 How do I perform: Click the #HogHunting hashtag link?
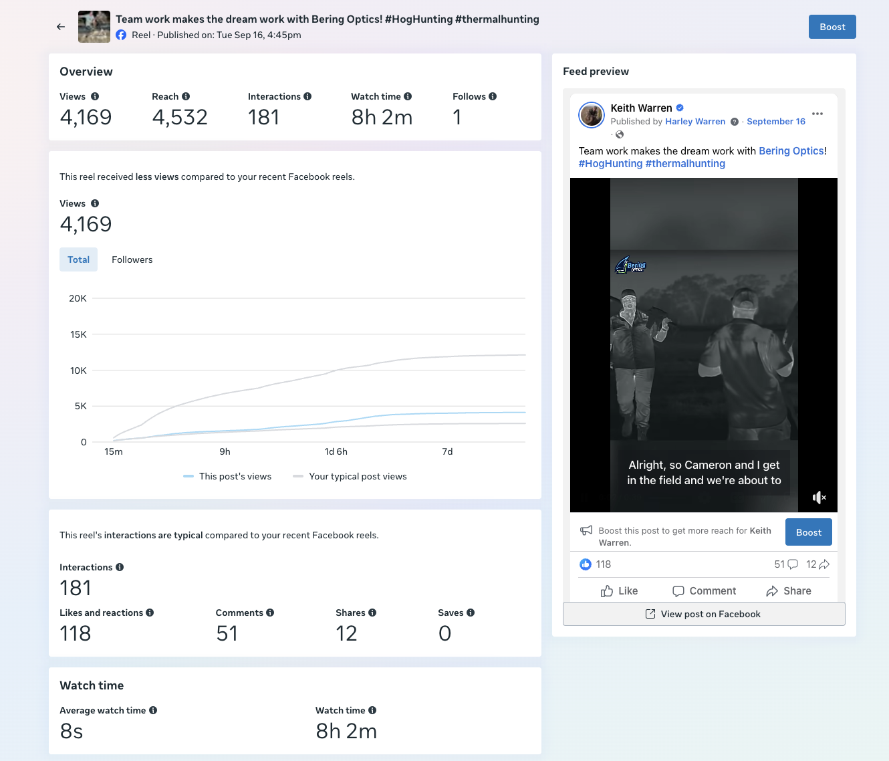pyautogui.click(x=610, y=164)
